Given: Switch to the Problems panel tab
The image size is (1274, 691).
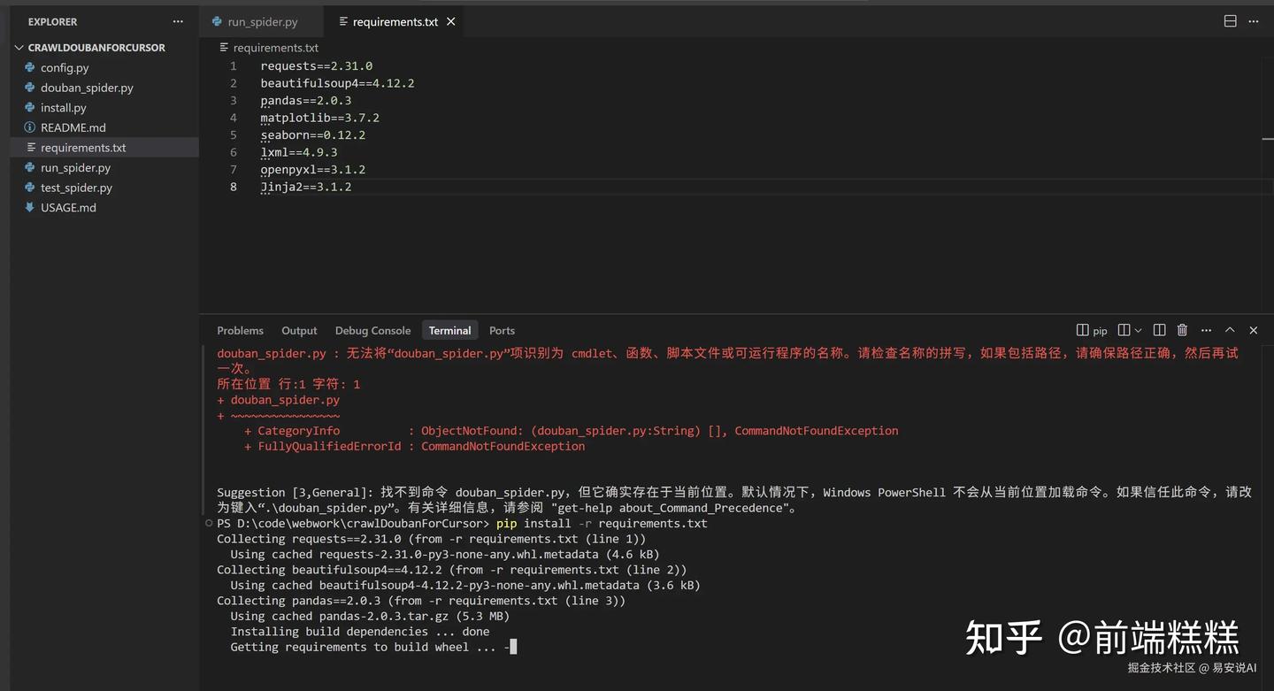Looking at the screenshot, I should pos(240,330).
